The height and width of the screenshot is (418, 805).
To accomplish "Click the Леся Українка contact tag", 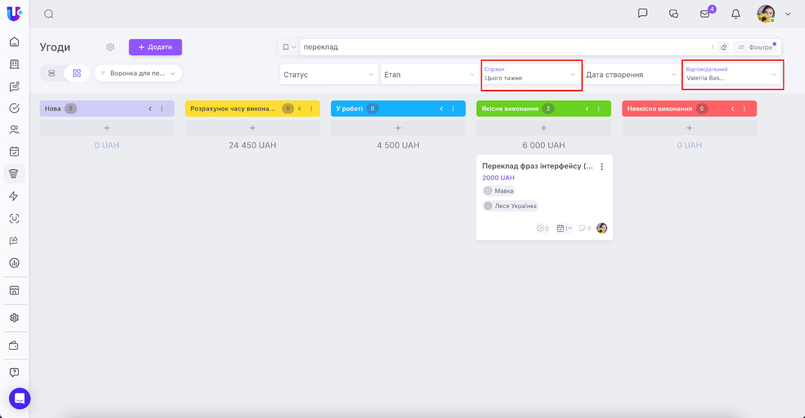I will tap(510, 206).
